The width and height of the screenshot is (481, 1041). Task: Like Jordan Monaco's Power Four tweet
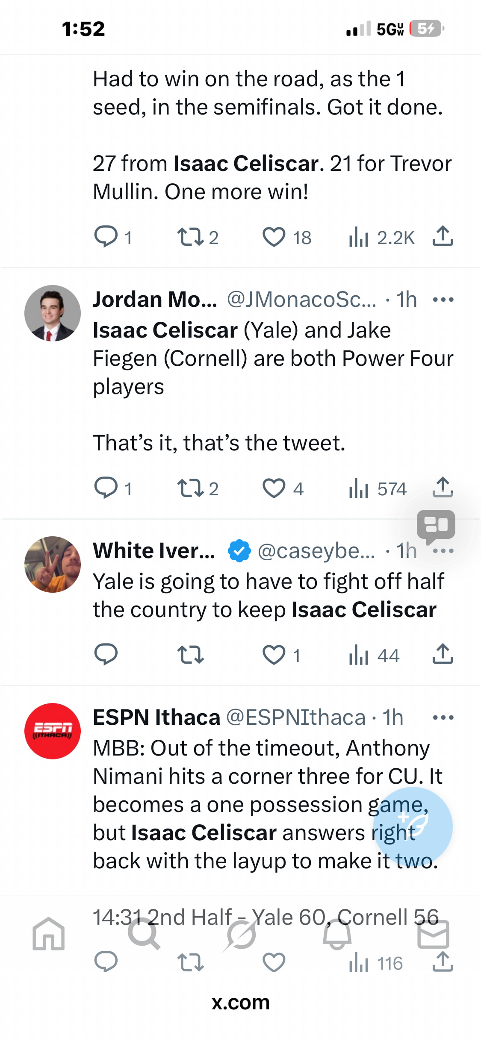[274, 488]
